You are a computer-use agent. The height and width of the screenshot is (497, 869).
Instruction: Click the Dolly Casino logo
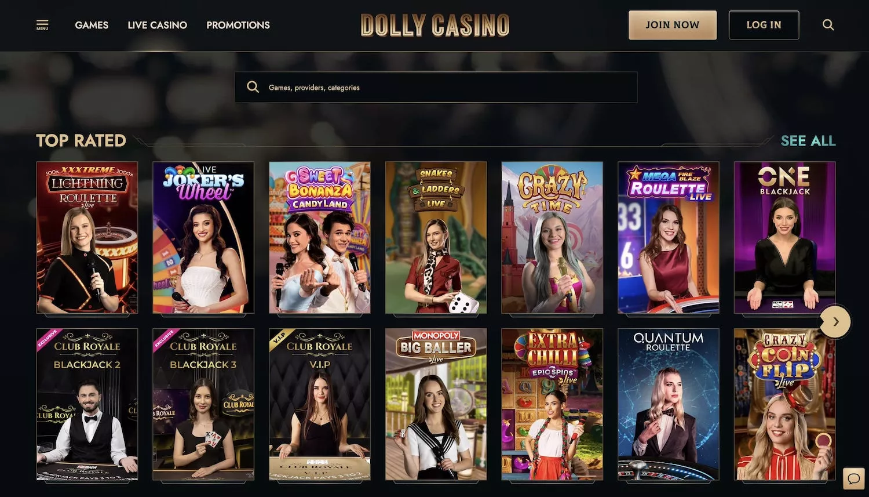tap(435, 25)
